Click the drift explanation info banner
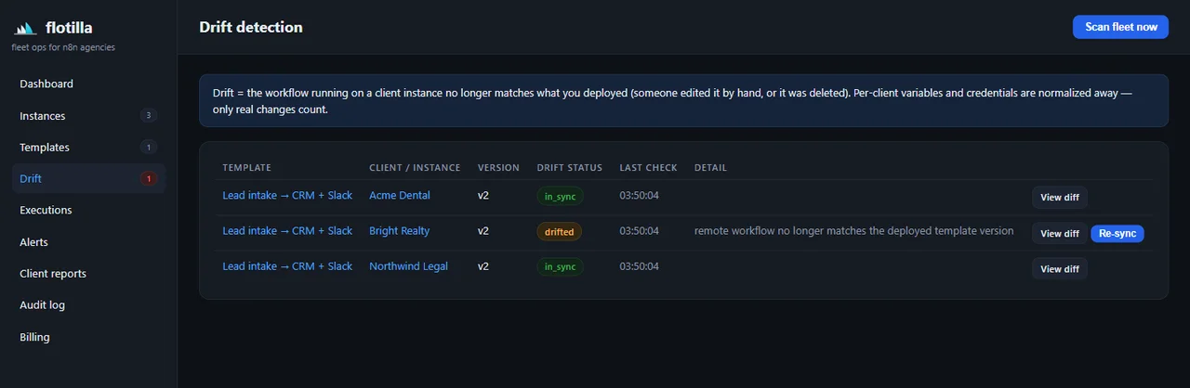1190x388 pixels. click(683, 100)
